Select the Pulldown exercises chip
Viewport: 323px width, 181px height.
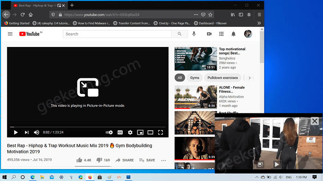click(x=223, y=78)
